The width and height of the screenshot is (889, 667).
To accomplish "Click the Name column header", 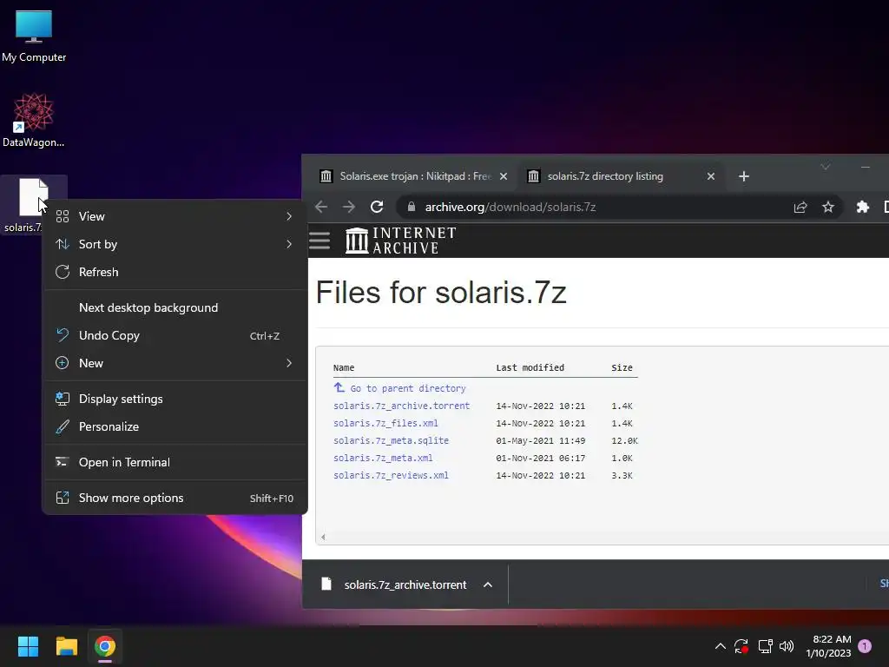I will (344, 367).
